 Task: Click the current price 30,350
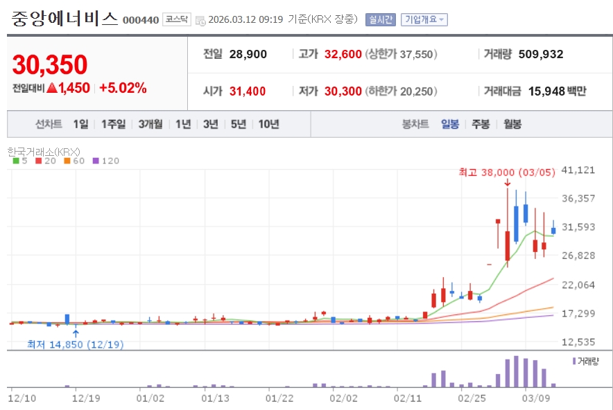[50, 64]
